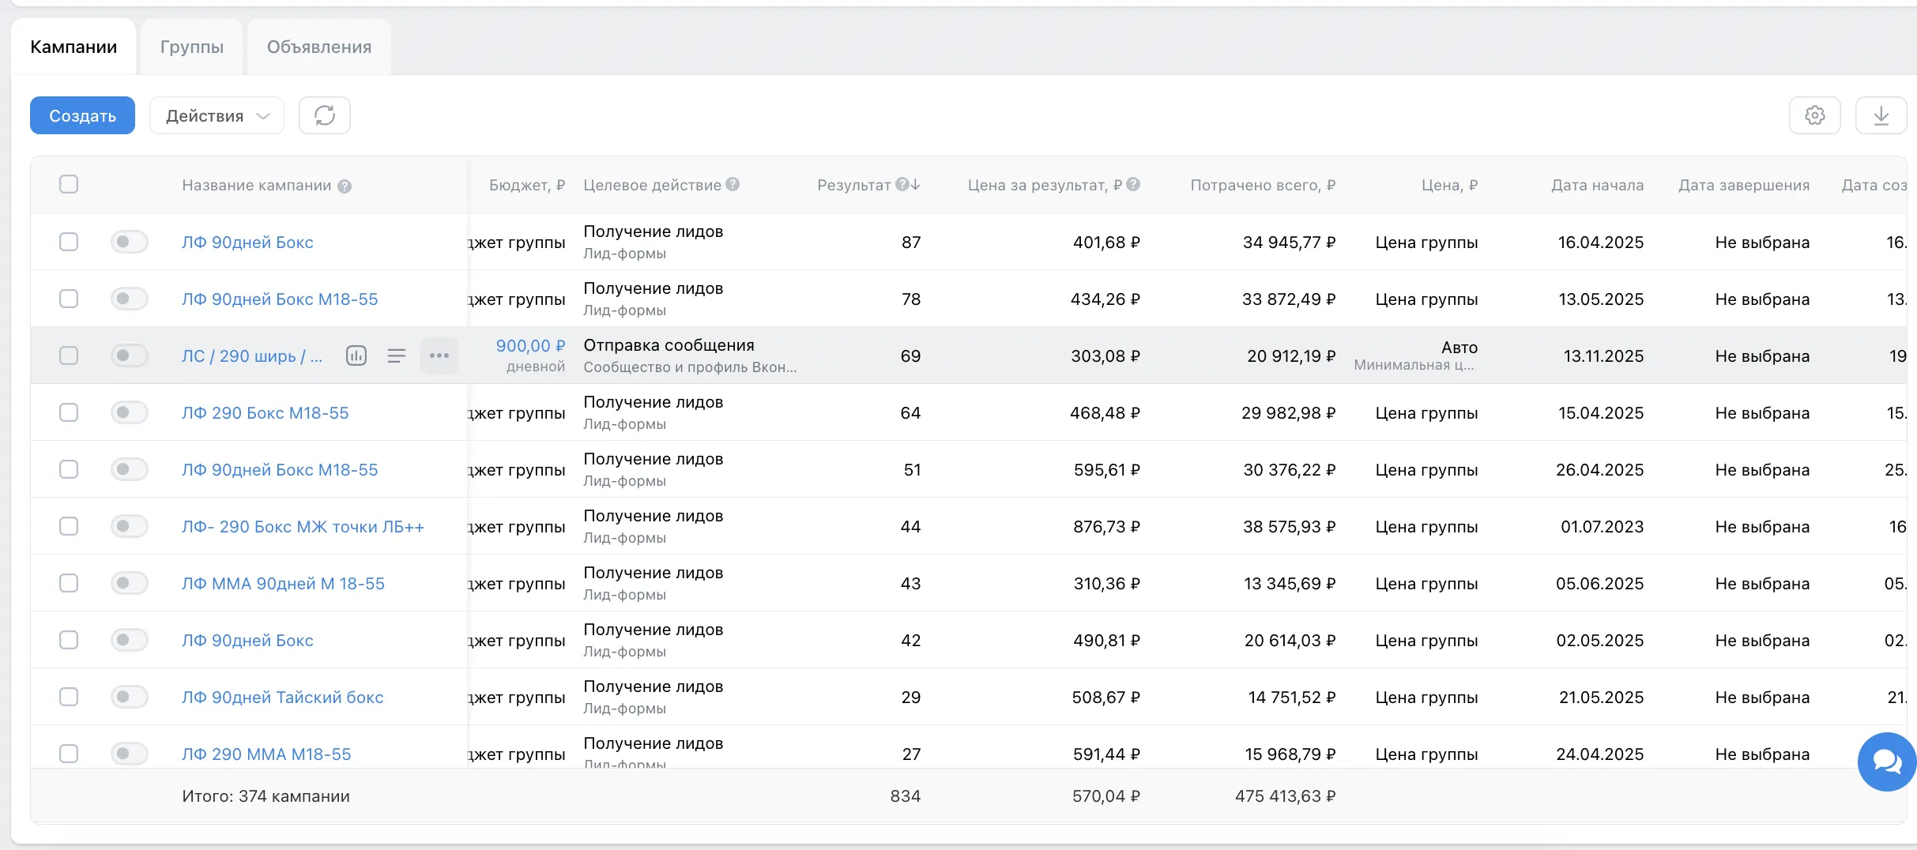Open three-dots menu in ЛС / 290 row

439,355
